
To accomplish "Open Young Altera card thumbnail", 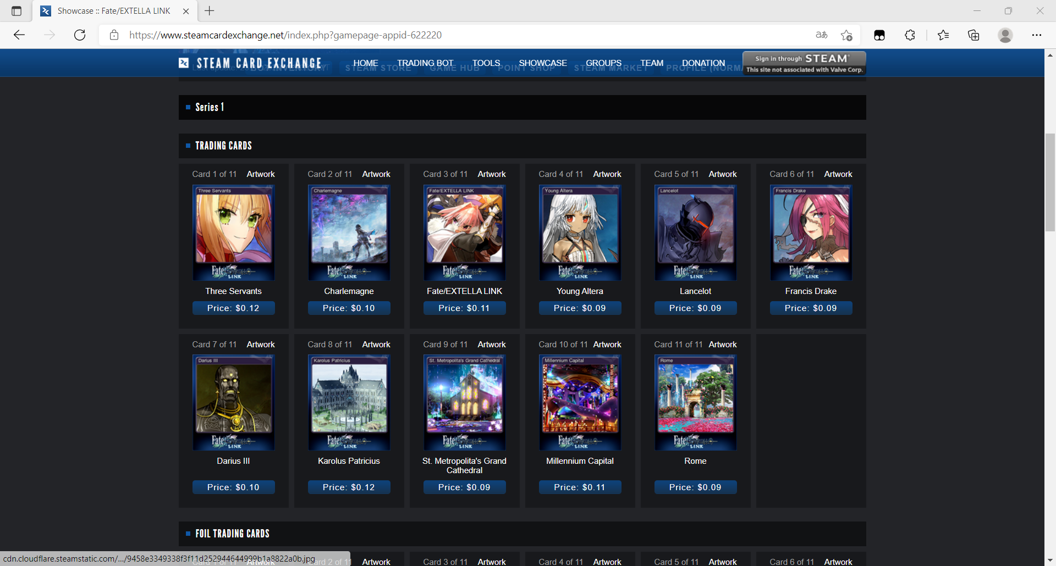I will pyautogui.click(x=580, y=232).
